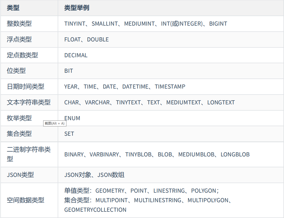Select the 文本字符串类型 cell
This screenshot has height=218, width=284.
point(29,102)
